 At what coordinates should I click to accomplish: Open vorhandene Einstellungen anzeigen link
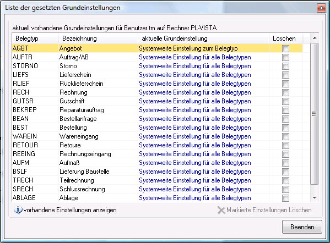click(x=70, y=210)
